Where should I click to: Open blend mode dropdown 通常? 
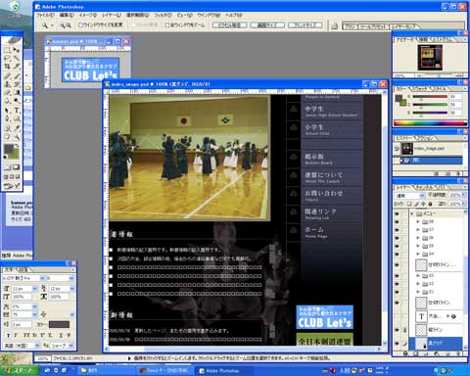coord(410,195)
